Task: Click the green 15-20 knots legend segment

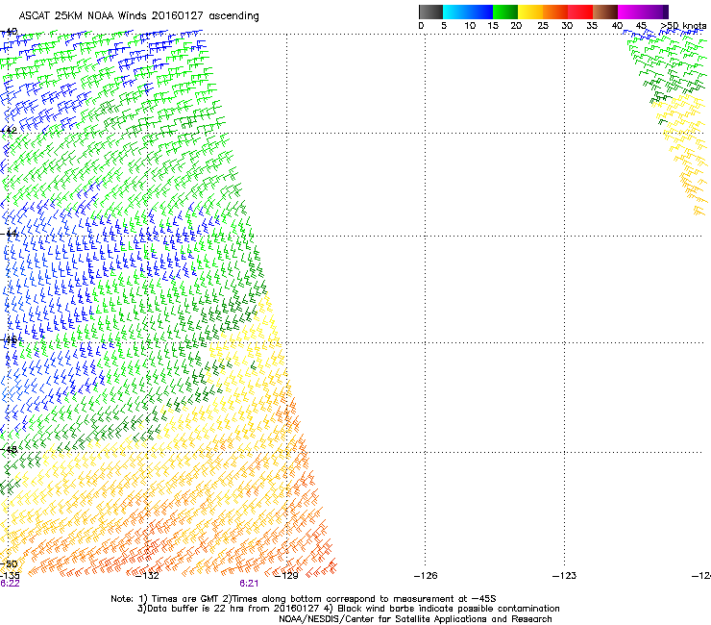Action: [x=505, y=12]
